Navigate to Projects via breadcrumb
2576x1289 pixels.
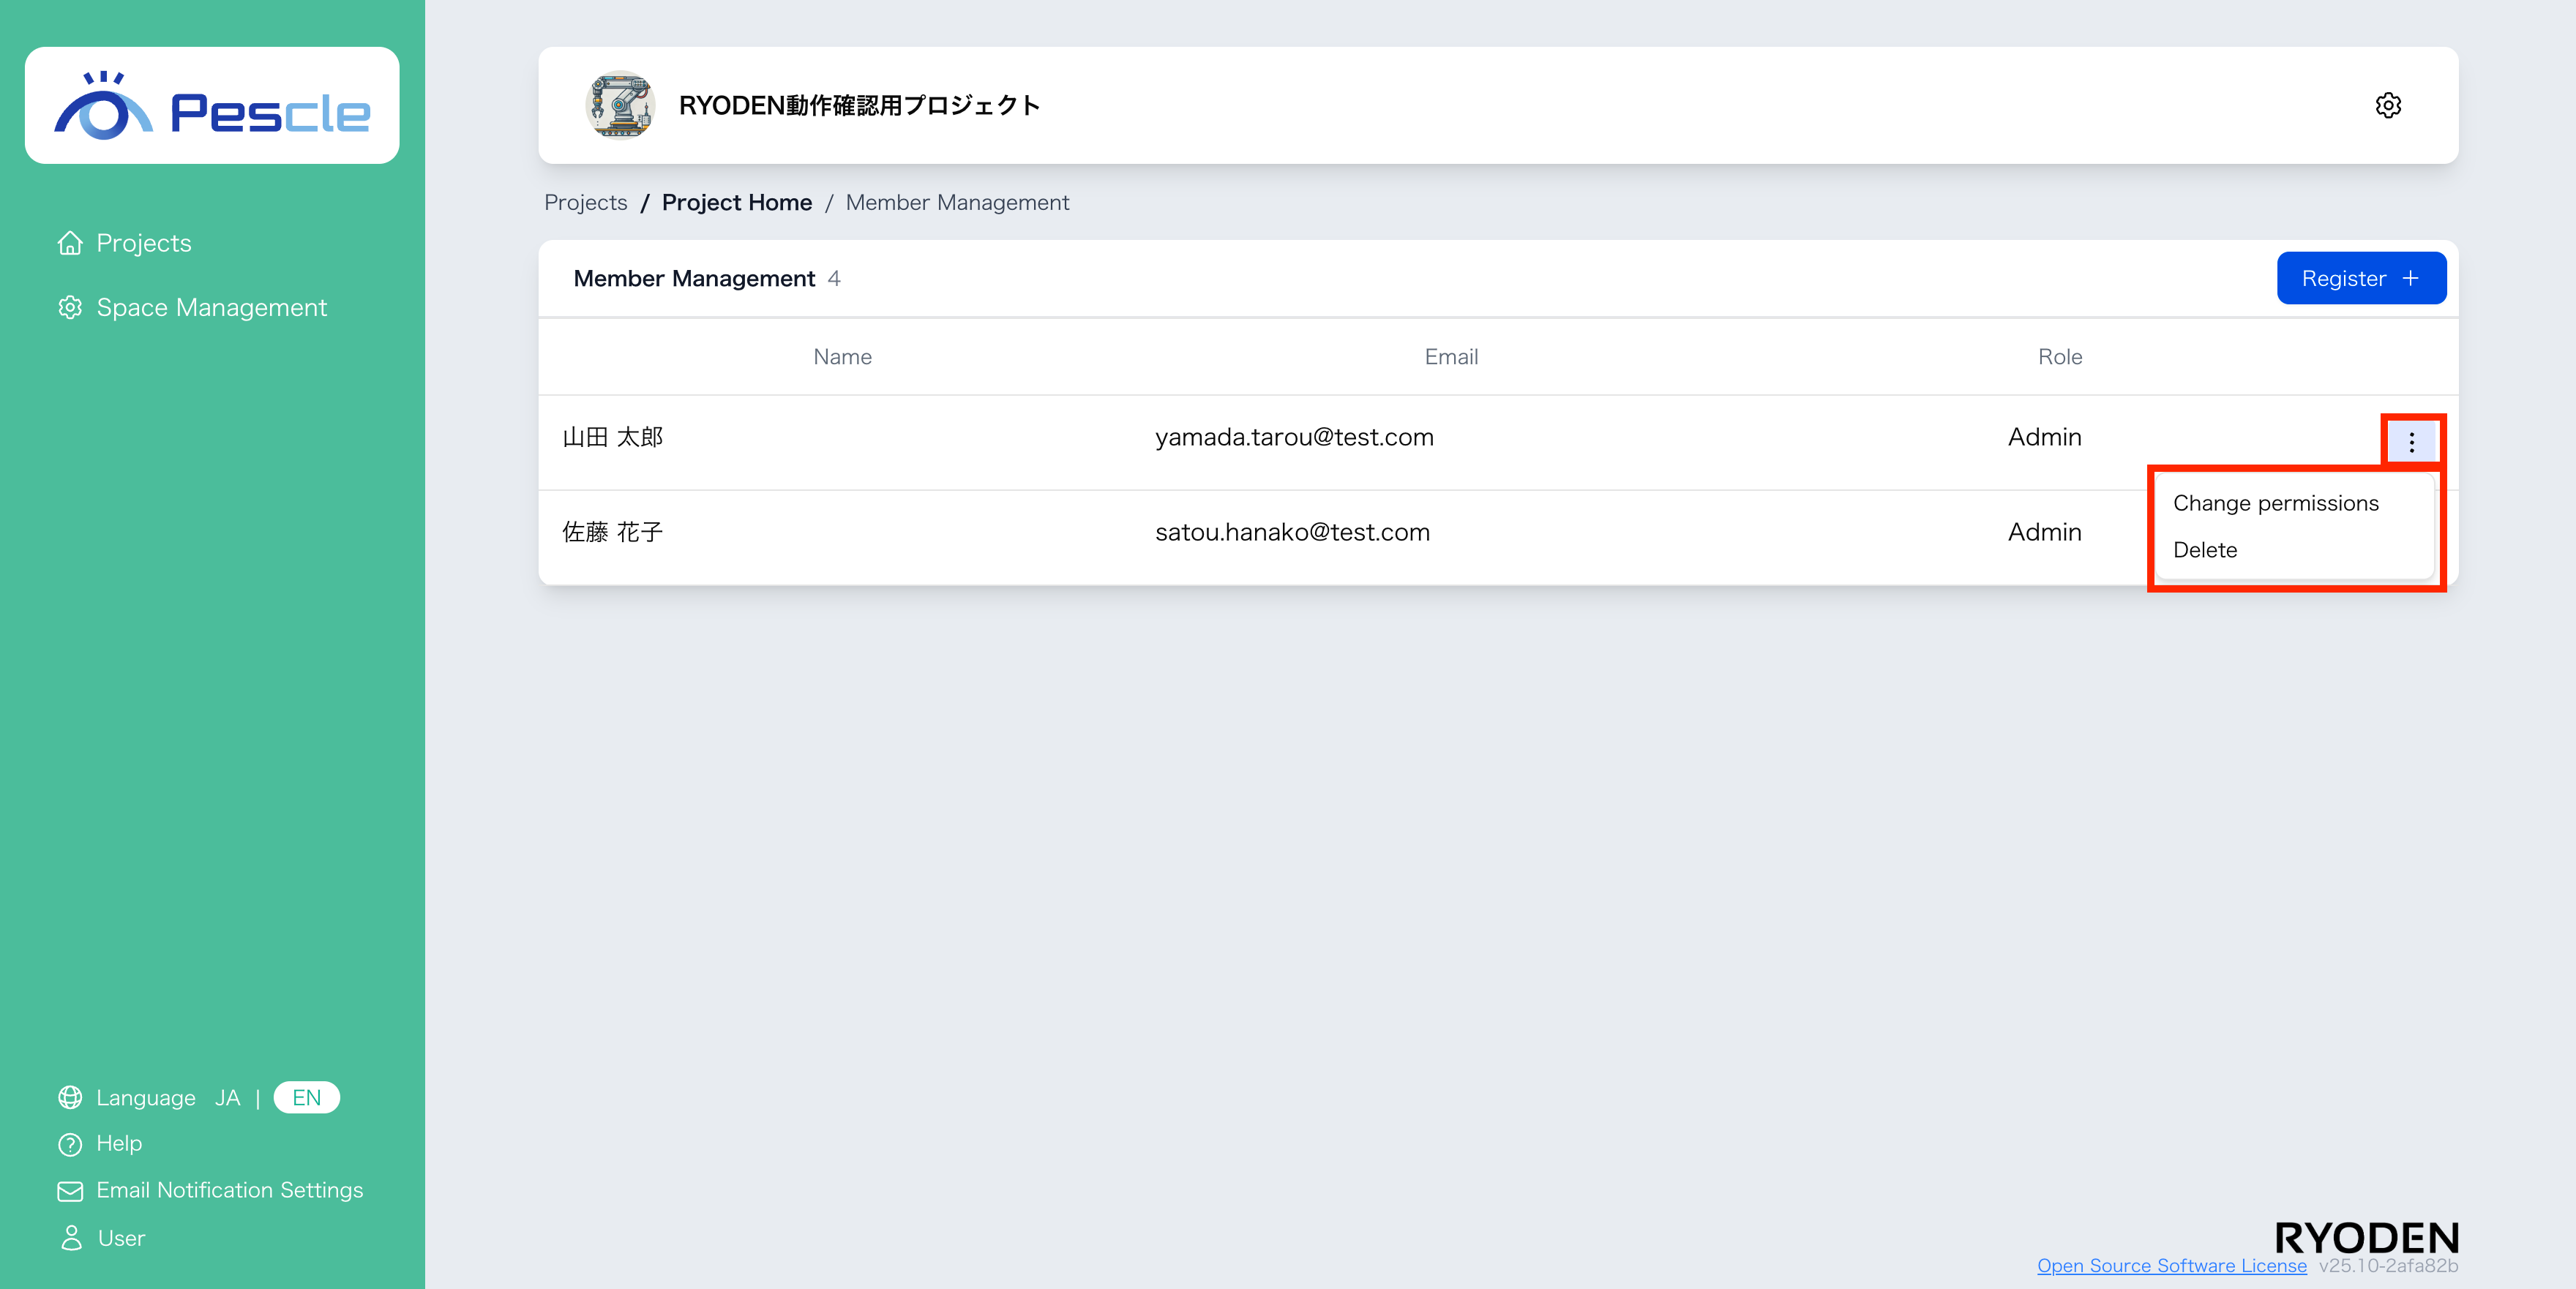(x=585, y=202)
